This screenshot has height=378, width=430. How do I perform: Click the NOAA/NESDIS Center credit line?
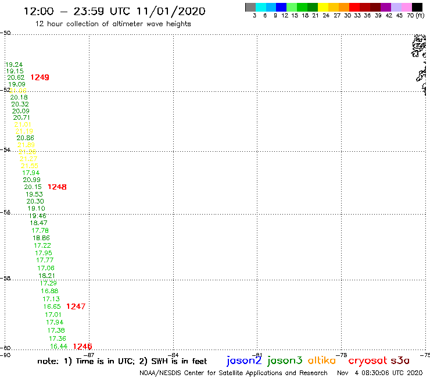(234, 373)
